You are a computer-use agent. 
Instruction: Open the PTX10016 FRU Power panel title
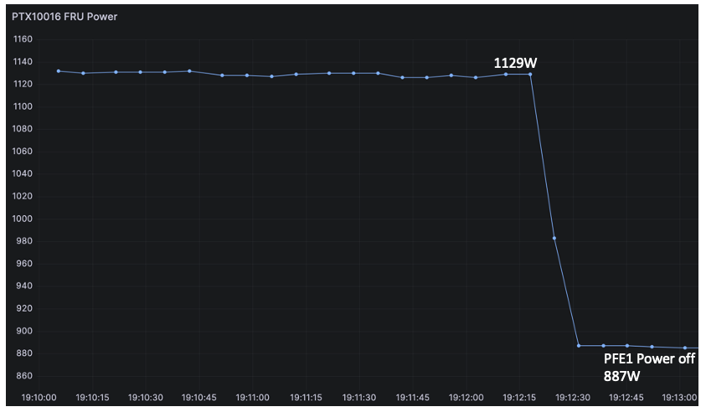(64, 17)
